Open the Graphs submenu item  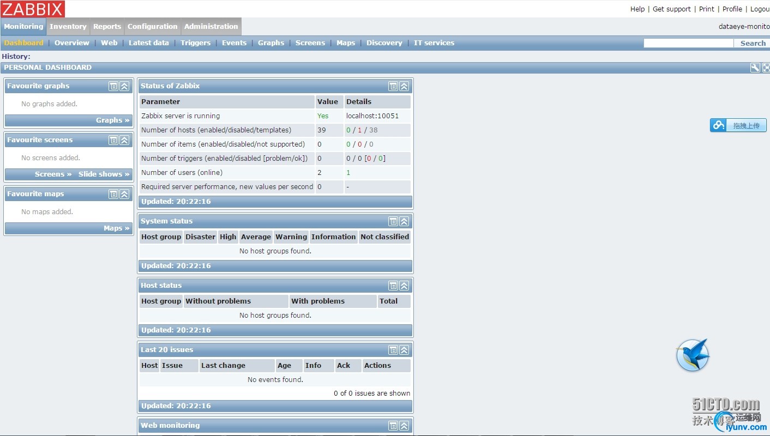coord(271,43)
